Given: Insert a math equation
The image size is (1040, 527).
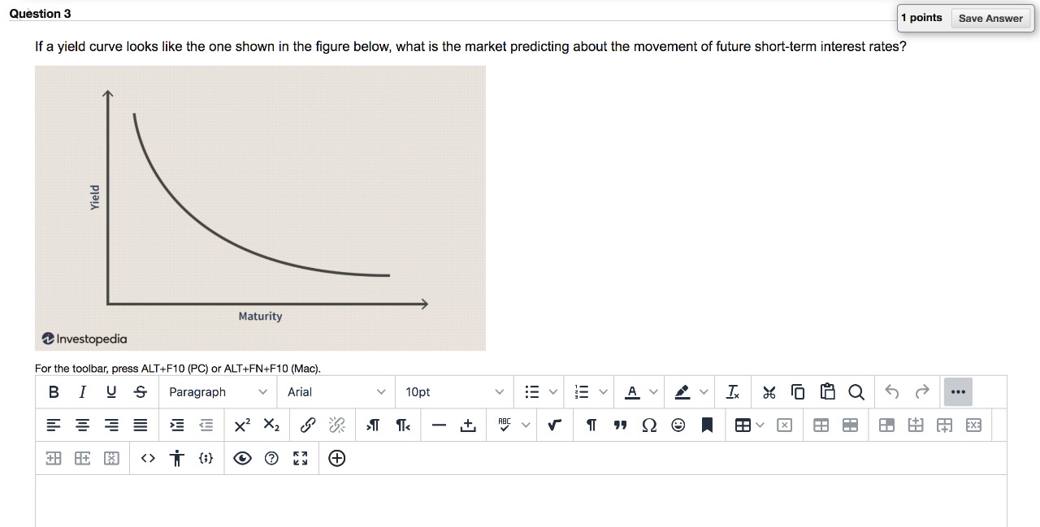Looking at the screenshot, I should click(554, 425).
